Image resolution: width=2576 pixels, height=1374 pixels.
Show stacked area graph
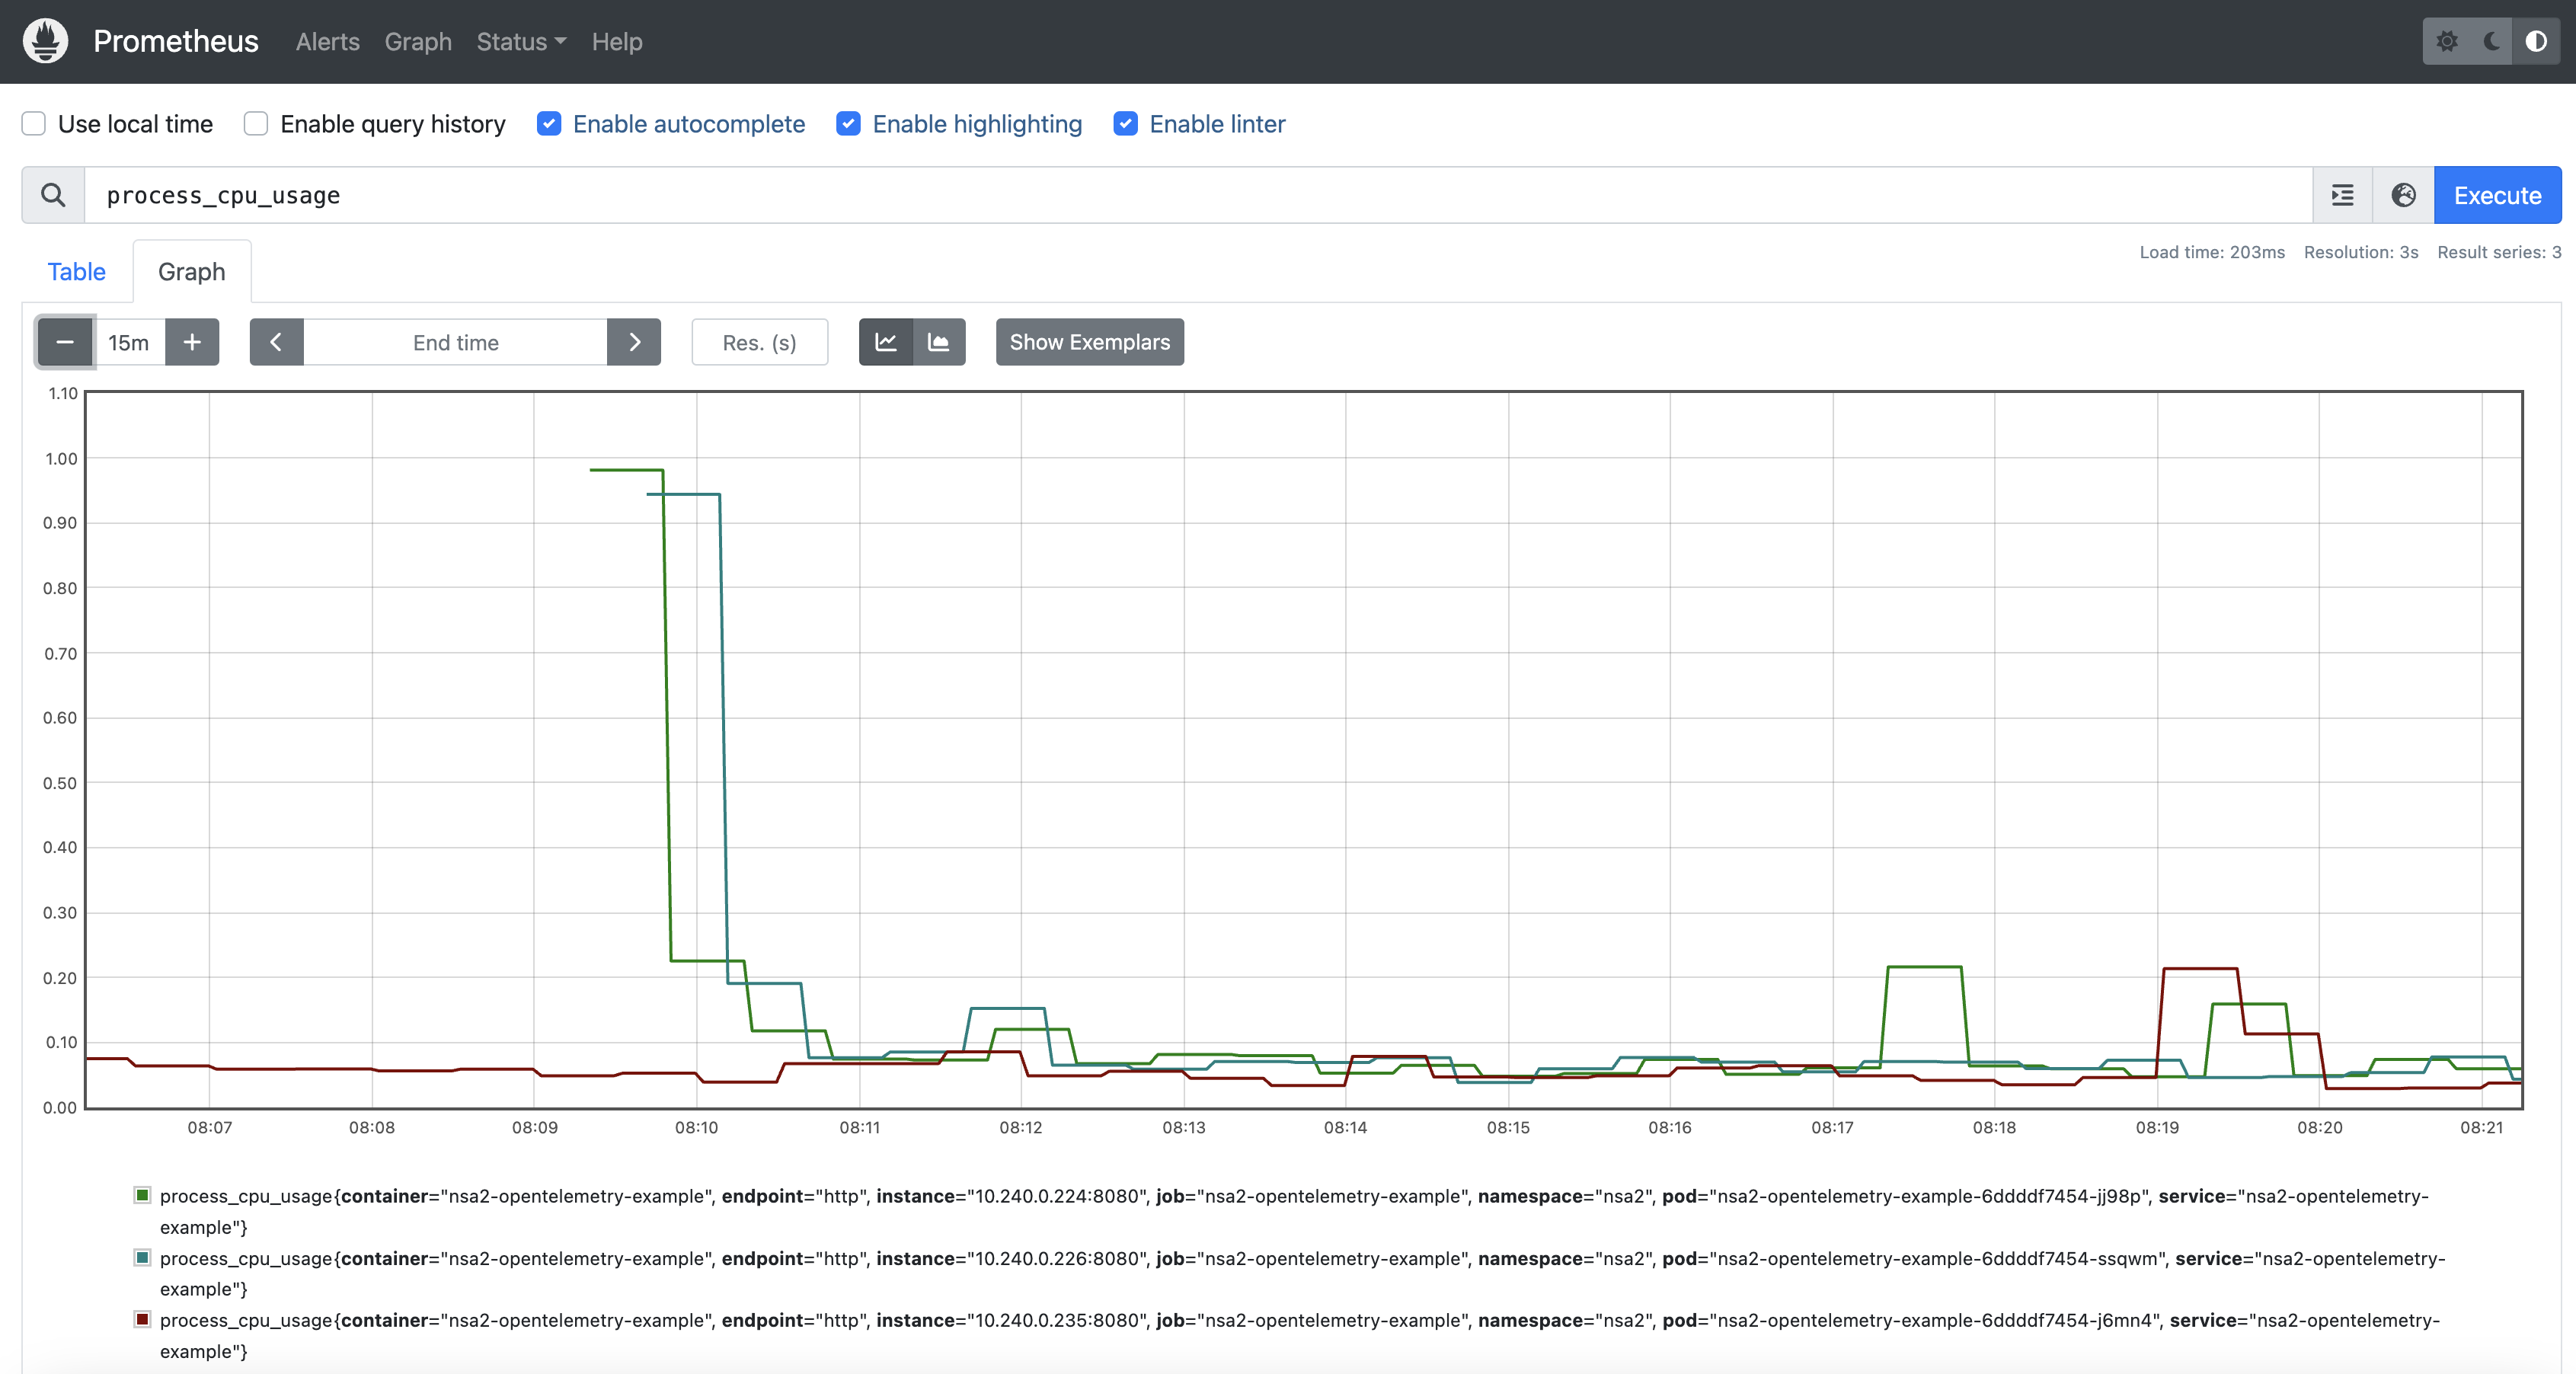coord(939,342)
